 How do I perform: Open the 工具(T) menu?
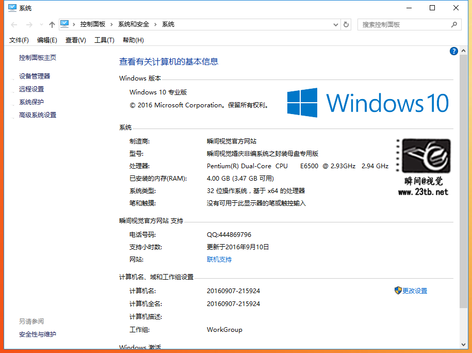(104, 40)
